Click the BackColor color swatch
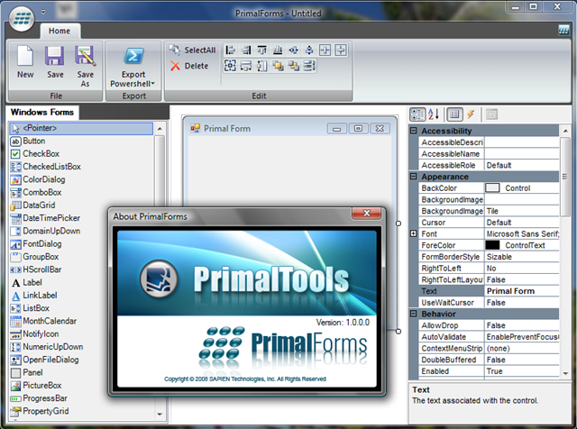 (x=493, y=187)
